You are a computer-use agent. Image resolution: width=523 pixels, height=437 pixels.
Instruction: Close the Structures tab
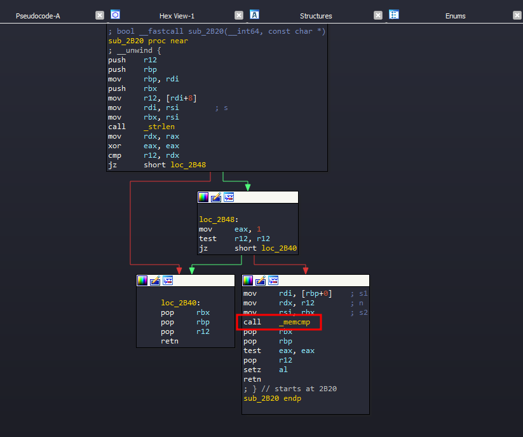tap(378, 15)
